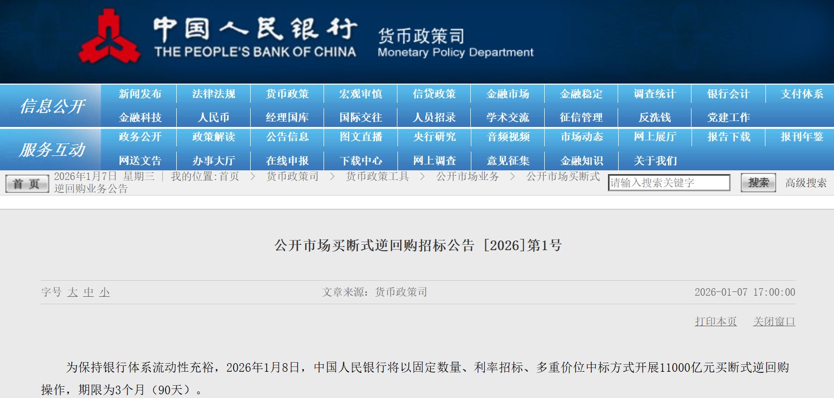Viewport: 834px width, 398px height.
Task: Navigate to 公开市场业务 breadcrumb
Action: [467, 177]
